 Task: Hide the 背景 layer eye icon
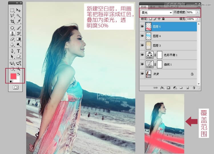point(142,74)
